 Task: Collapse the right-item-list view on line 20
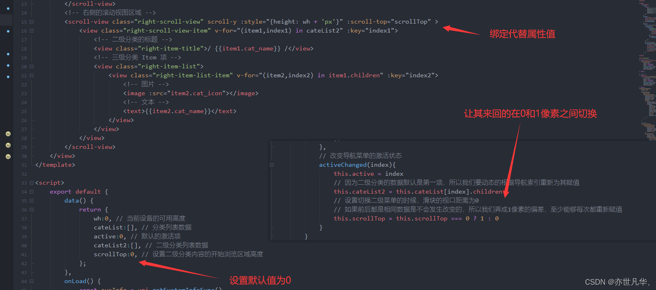pyautogui.click(x=31, y=67)
